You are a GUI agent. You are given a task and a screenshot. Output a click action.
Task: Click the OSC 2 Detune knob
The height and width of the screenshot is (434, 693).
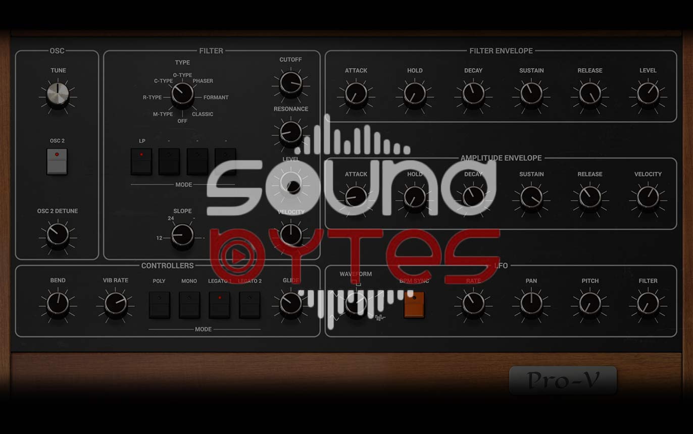click(58, 235)
